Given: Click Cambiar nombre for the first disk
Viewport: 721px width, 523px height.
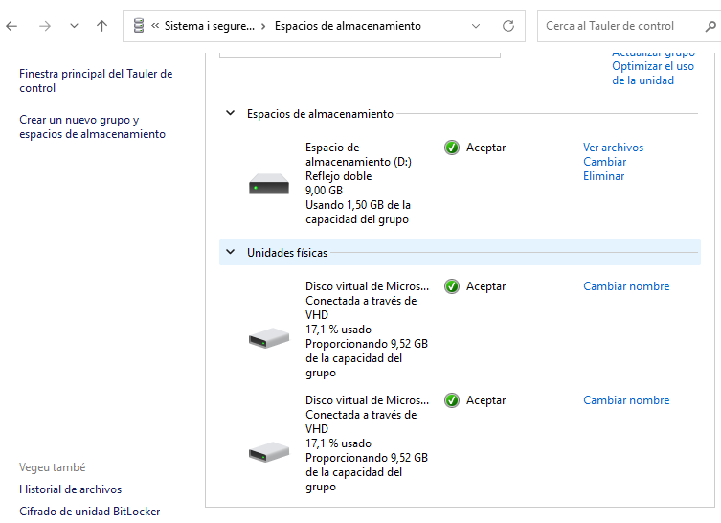Looking at the screenshot, I should (626, 286).
